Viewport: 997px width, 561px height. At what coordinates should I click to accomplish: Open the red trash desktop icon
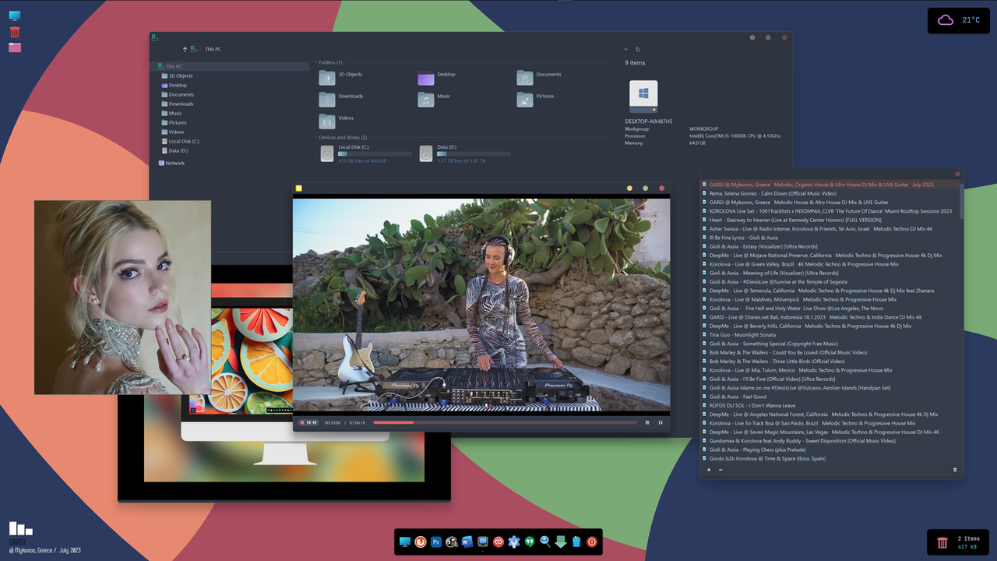pyautogui.click(x=15, y=32)
